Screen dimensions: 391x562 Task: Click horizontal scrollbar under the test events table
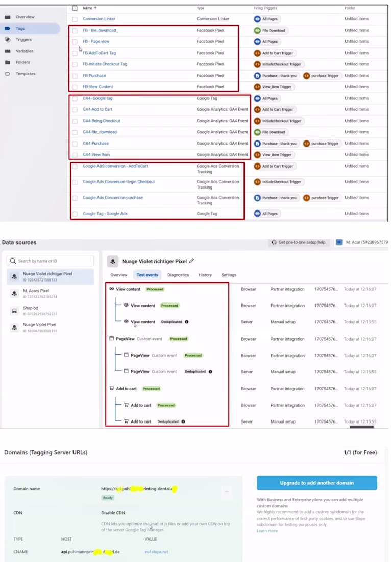click(361, 427)
